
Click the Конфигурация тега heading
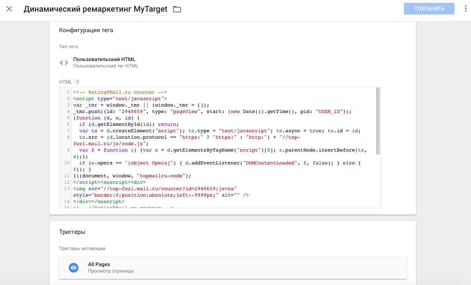(86, 30)
